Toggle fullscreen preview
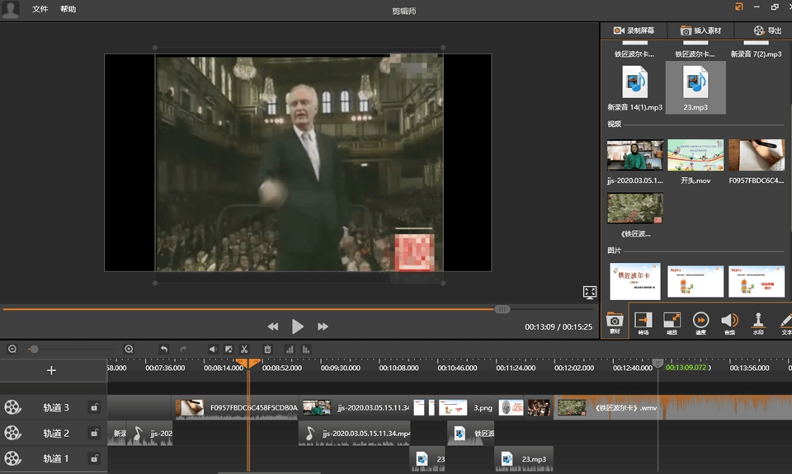Image resolution: width=792 pixels, height=474 pixels. pos(589,292)
